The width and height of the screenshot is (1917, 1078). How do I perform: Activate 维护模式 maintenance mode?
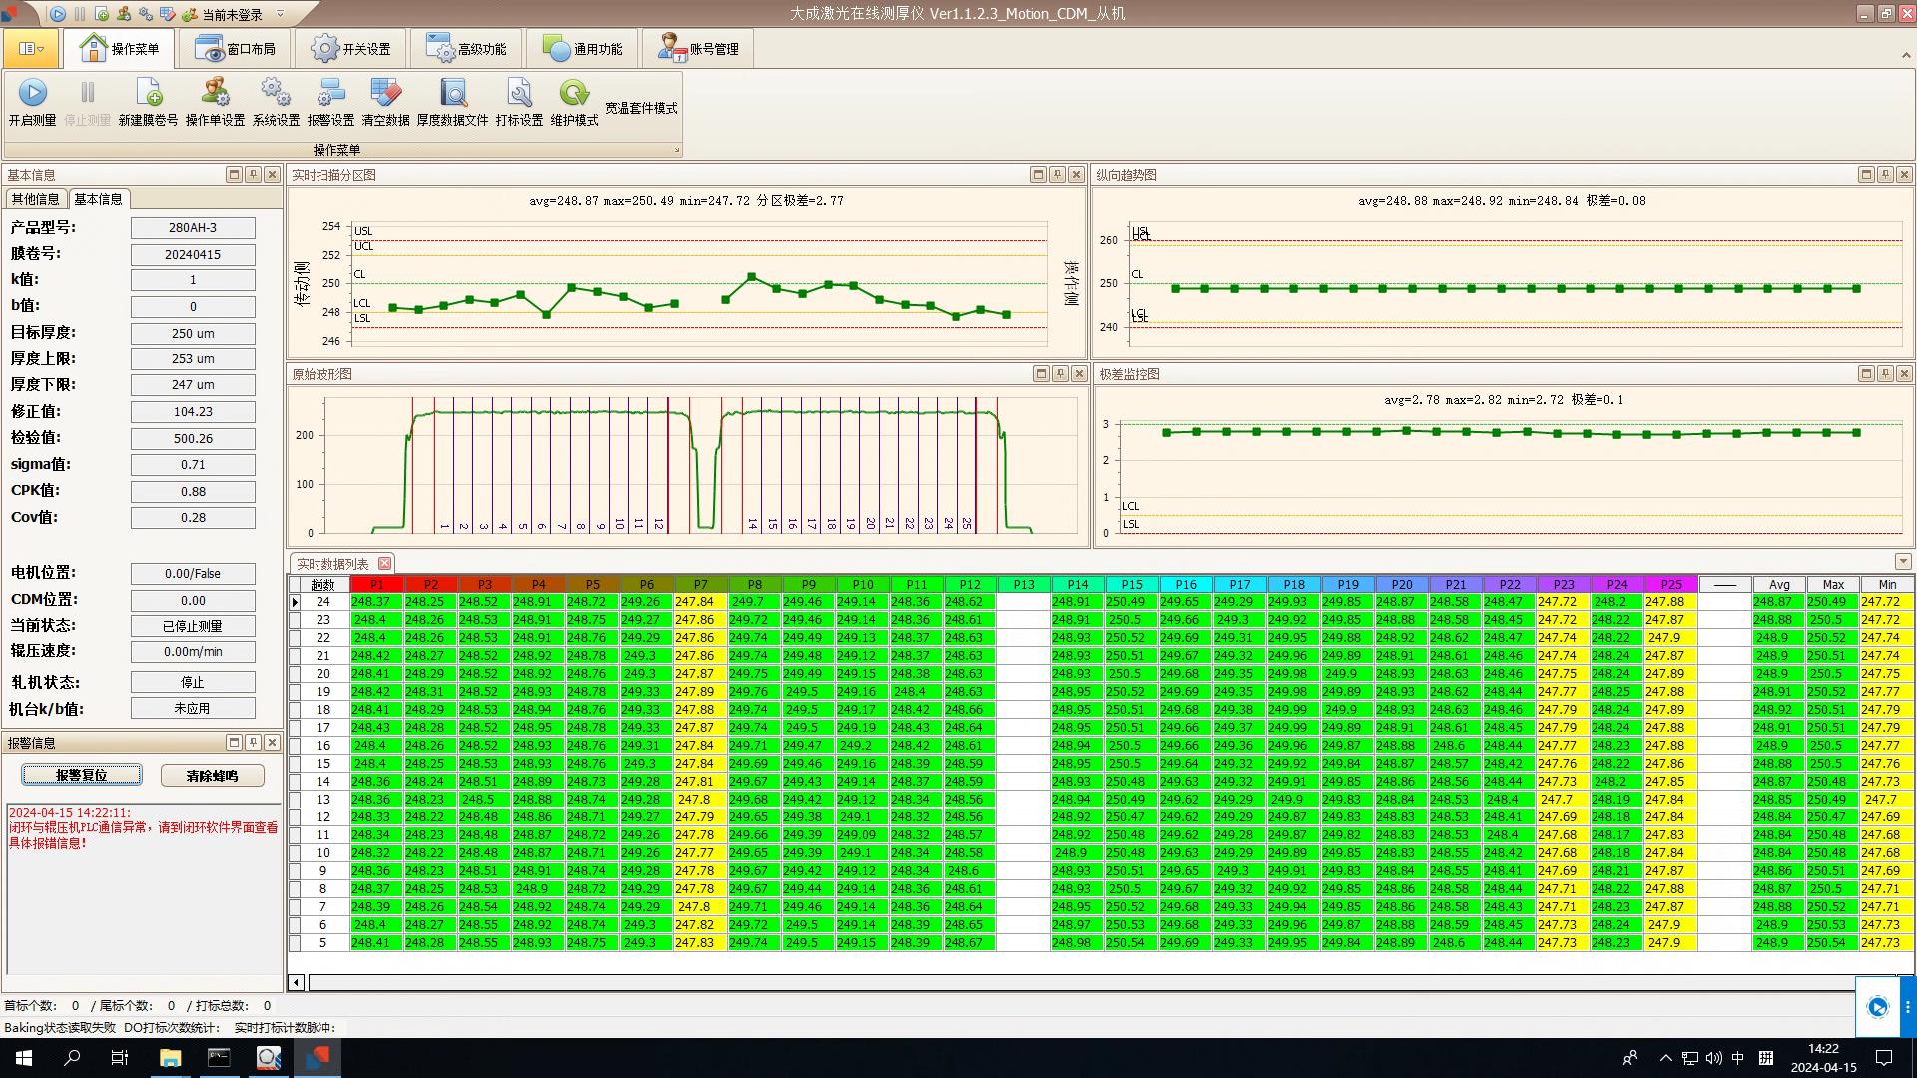coord(574,94)
